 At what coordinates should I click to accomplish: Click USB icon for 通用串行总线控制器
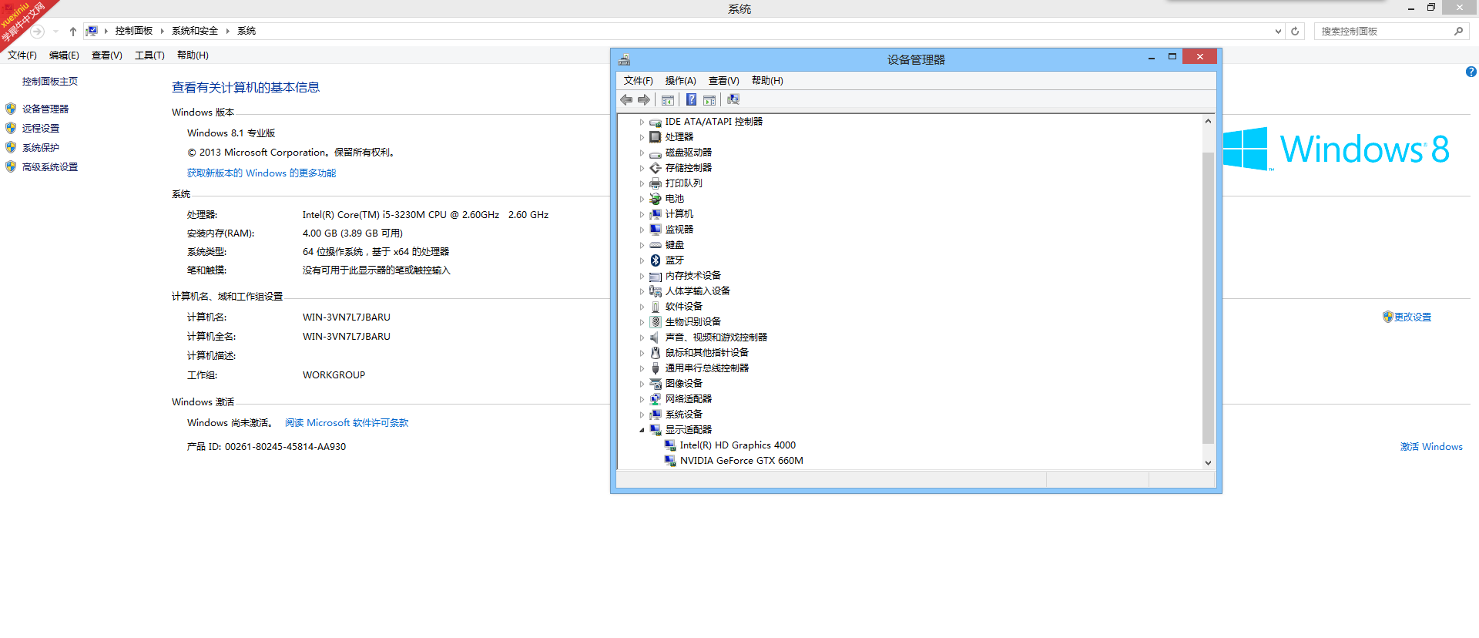tap(656, 368)
